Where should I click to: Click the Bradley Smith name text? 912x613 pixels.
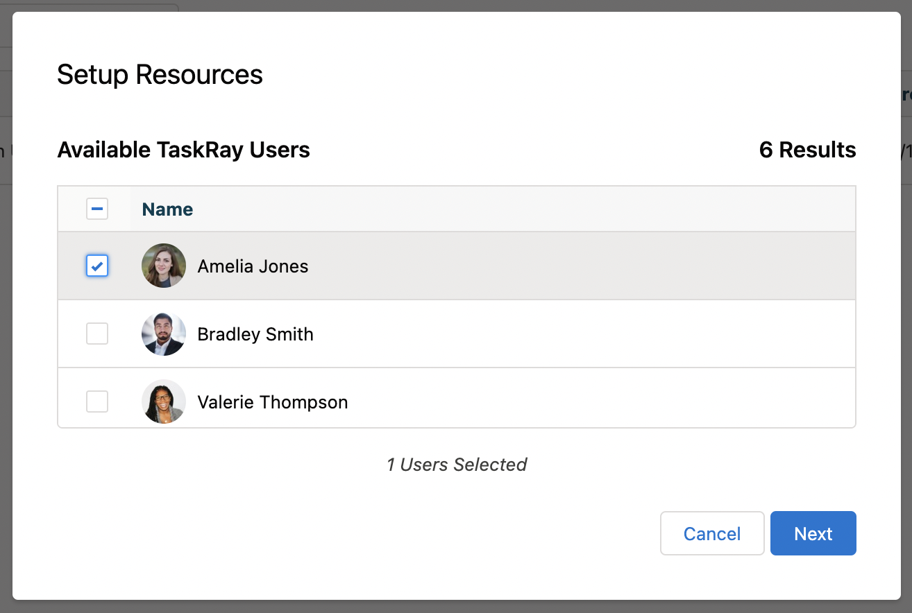[255, 334]
